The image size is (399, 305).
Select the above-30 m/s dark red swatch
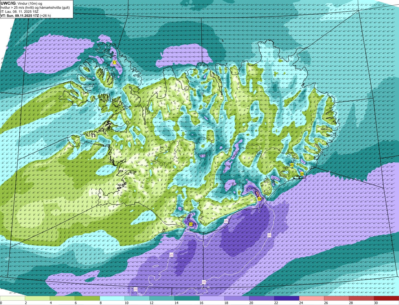click(387, 298)
